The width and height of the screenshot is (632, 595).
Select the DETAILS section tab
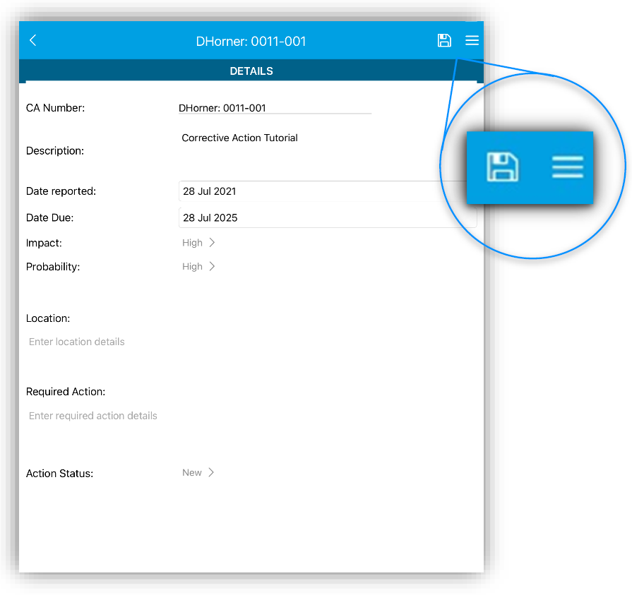tap(251, 71)
